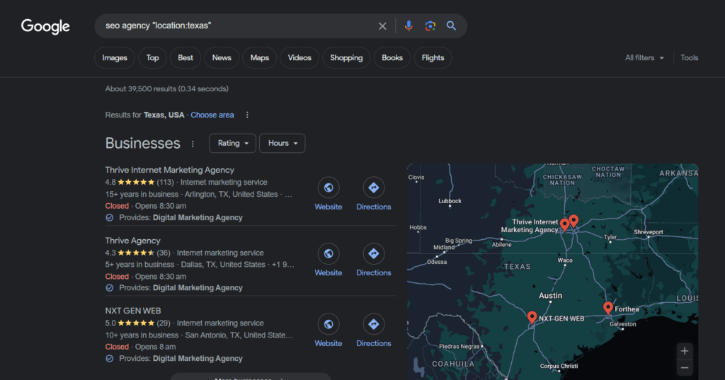Select the Best filter chip
Image resolution: width=725 pixels, height=380 pixels.
(x=185, y=58)
